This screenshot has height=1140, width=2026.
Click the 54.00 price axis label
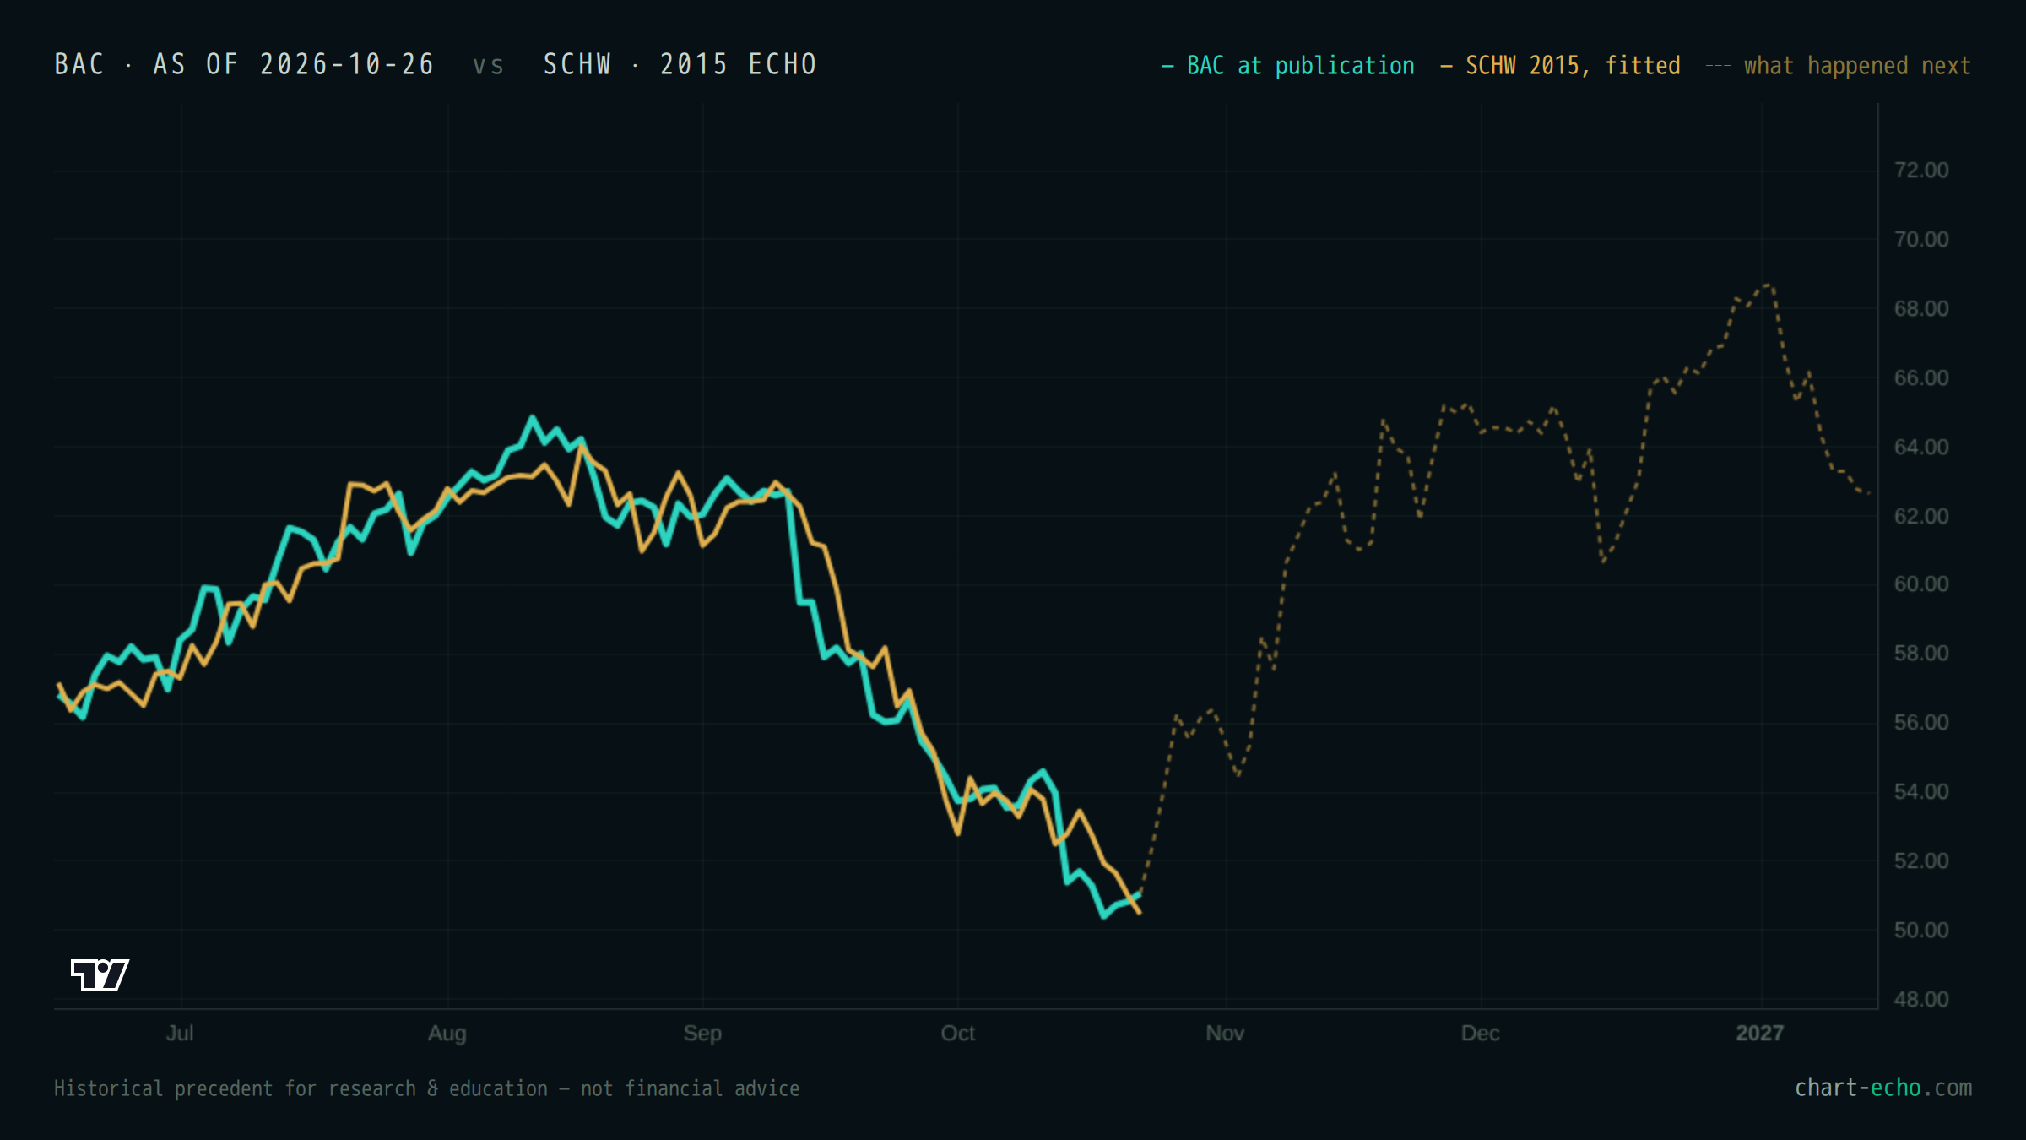1921,792
